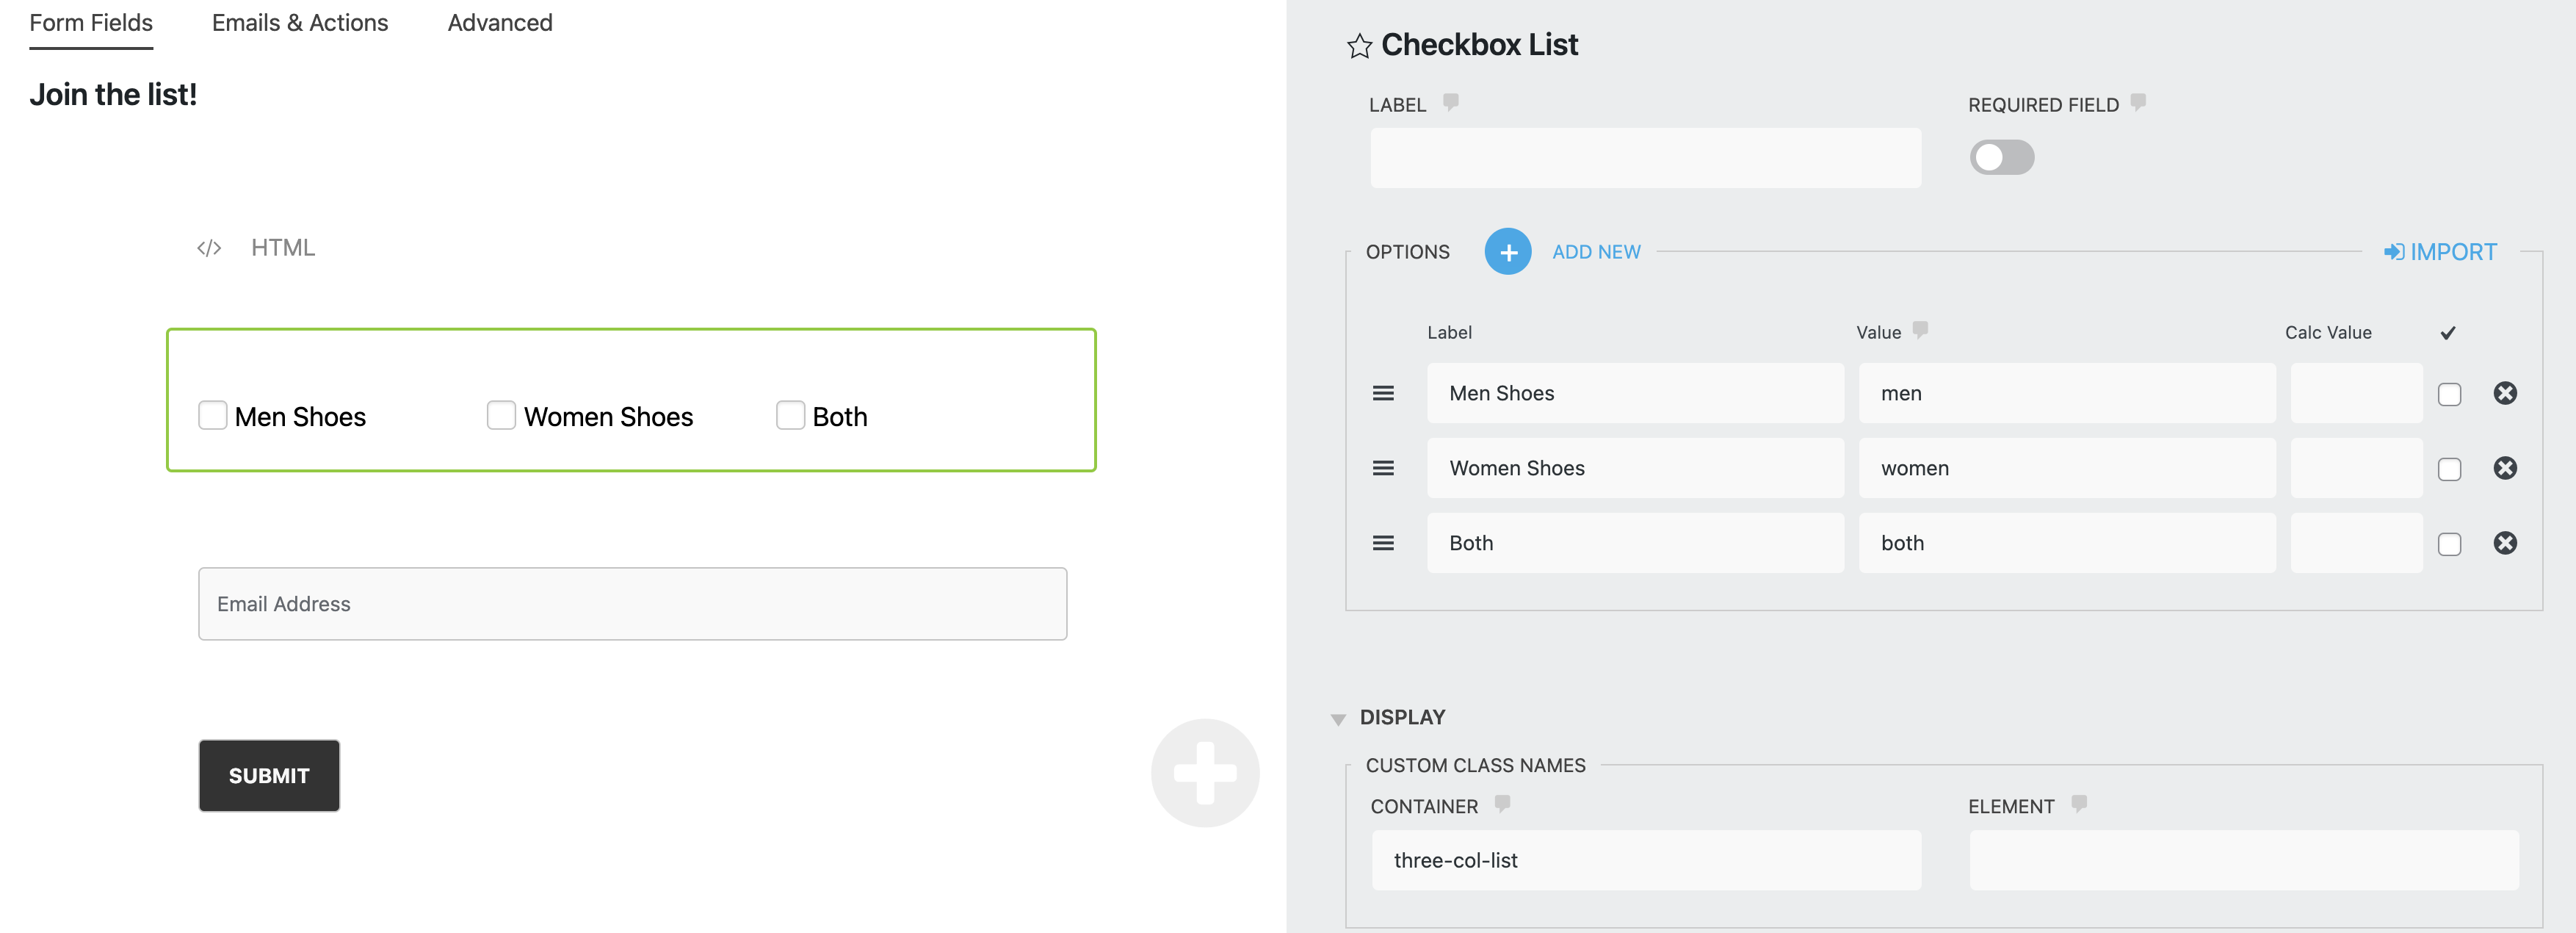The height and width of the screenshot is (933, 2576).
Task: Open the Advanced tab
Action: (x=499, y=22)
